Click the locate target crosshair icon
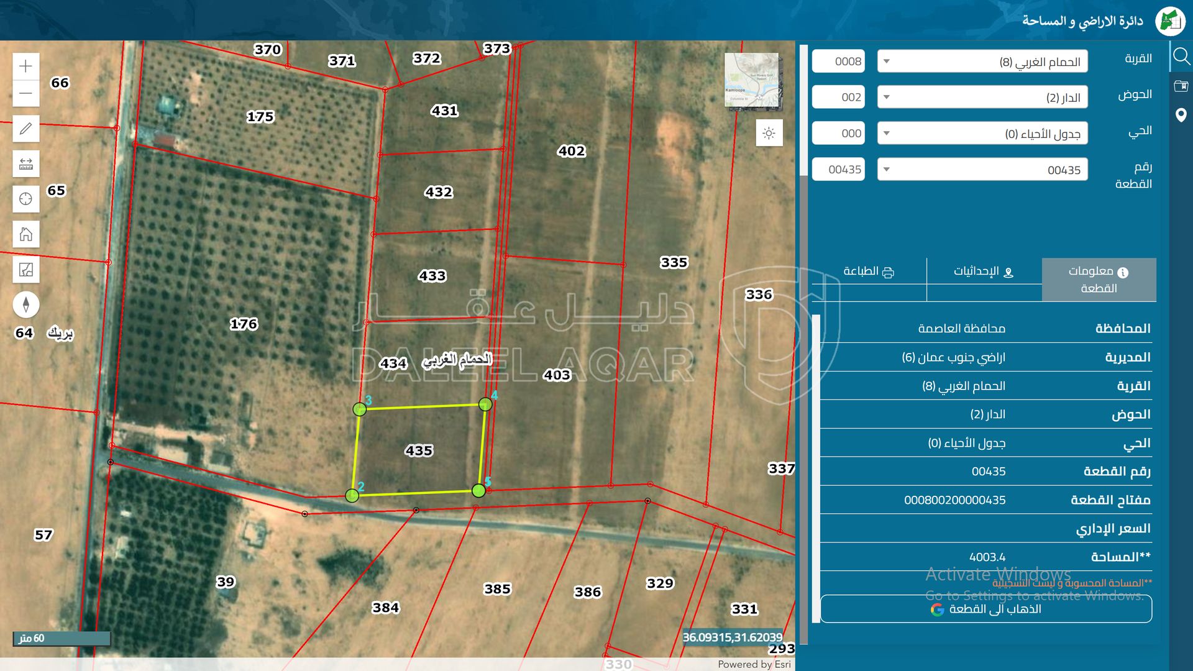This screenshot has height=671, width=1193. (x=25, y=199)
